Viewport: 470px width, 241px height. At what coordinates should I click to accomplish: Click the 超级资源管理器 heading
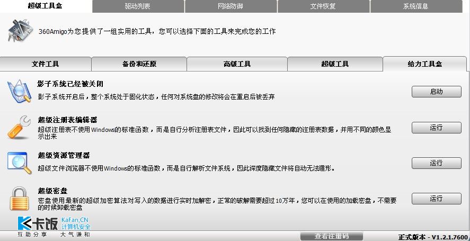(64, 155)
